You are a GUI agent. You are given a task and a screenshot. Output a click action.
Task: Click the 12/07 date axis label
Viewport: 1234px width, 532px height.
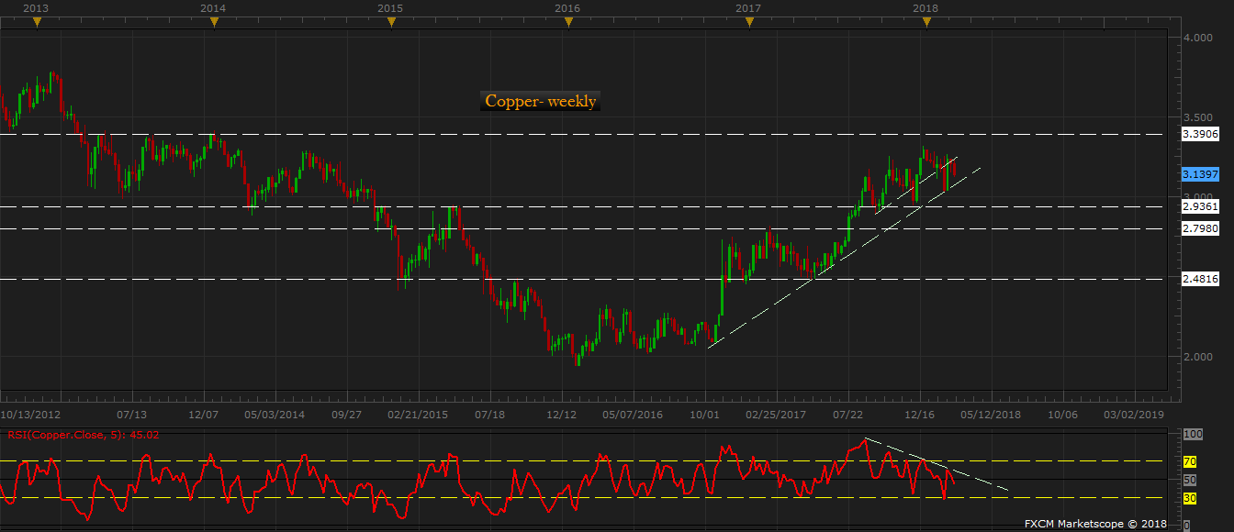204,415
